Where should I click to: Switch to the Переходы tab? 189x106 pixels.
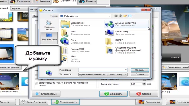pyautogui.click(x=20, y=1)
